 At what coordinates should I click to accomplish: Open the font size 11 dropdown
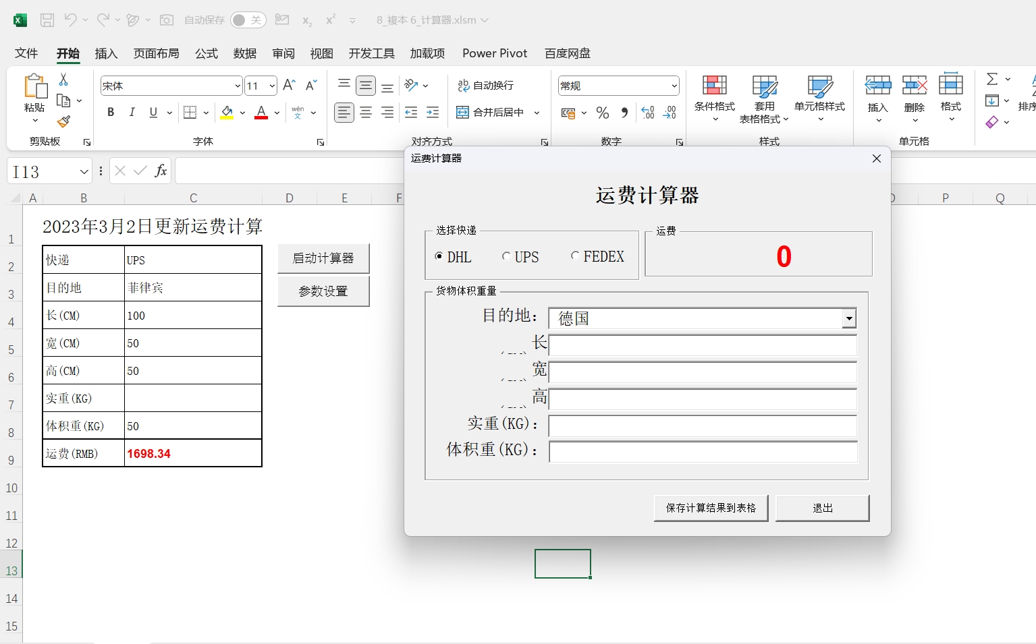(272, 86)
